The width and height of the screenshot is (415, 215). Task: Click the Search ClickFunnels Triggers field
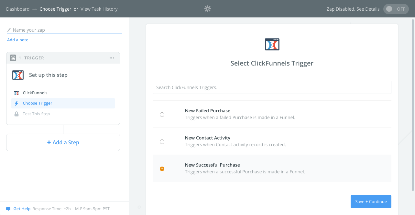click(x=272, y=87)
